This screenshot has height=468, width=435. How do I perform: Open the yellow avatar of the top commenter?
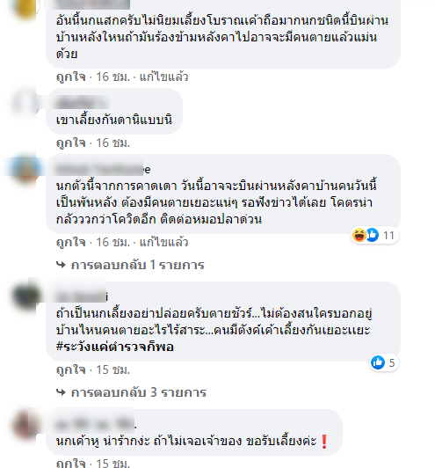tap(26, 7)
